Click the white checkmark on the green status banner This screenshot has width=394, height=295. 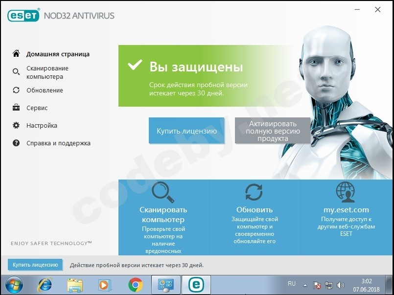pos(135,65)
